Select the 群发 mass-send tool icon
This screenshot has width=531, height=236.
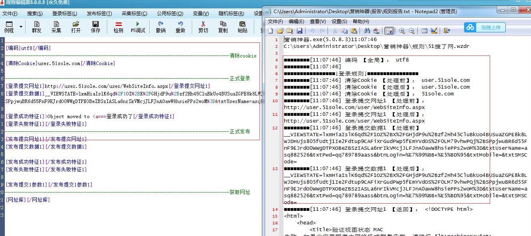(x=37, y=27)
